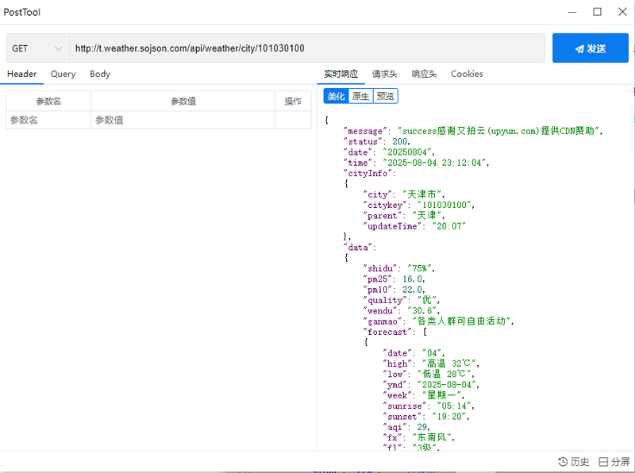The width and height of the screenshot is (635, 473).
Task: Click the request URL input field
Action: point(307,48)
